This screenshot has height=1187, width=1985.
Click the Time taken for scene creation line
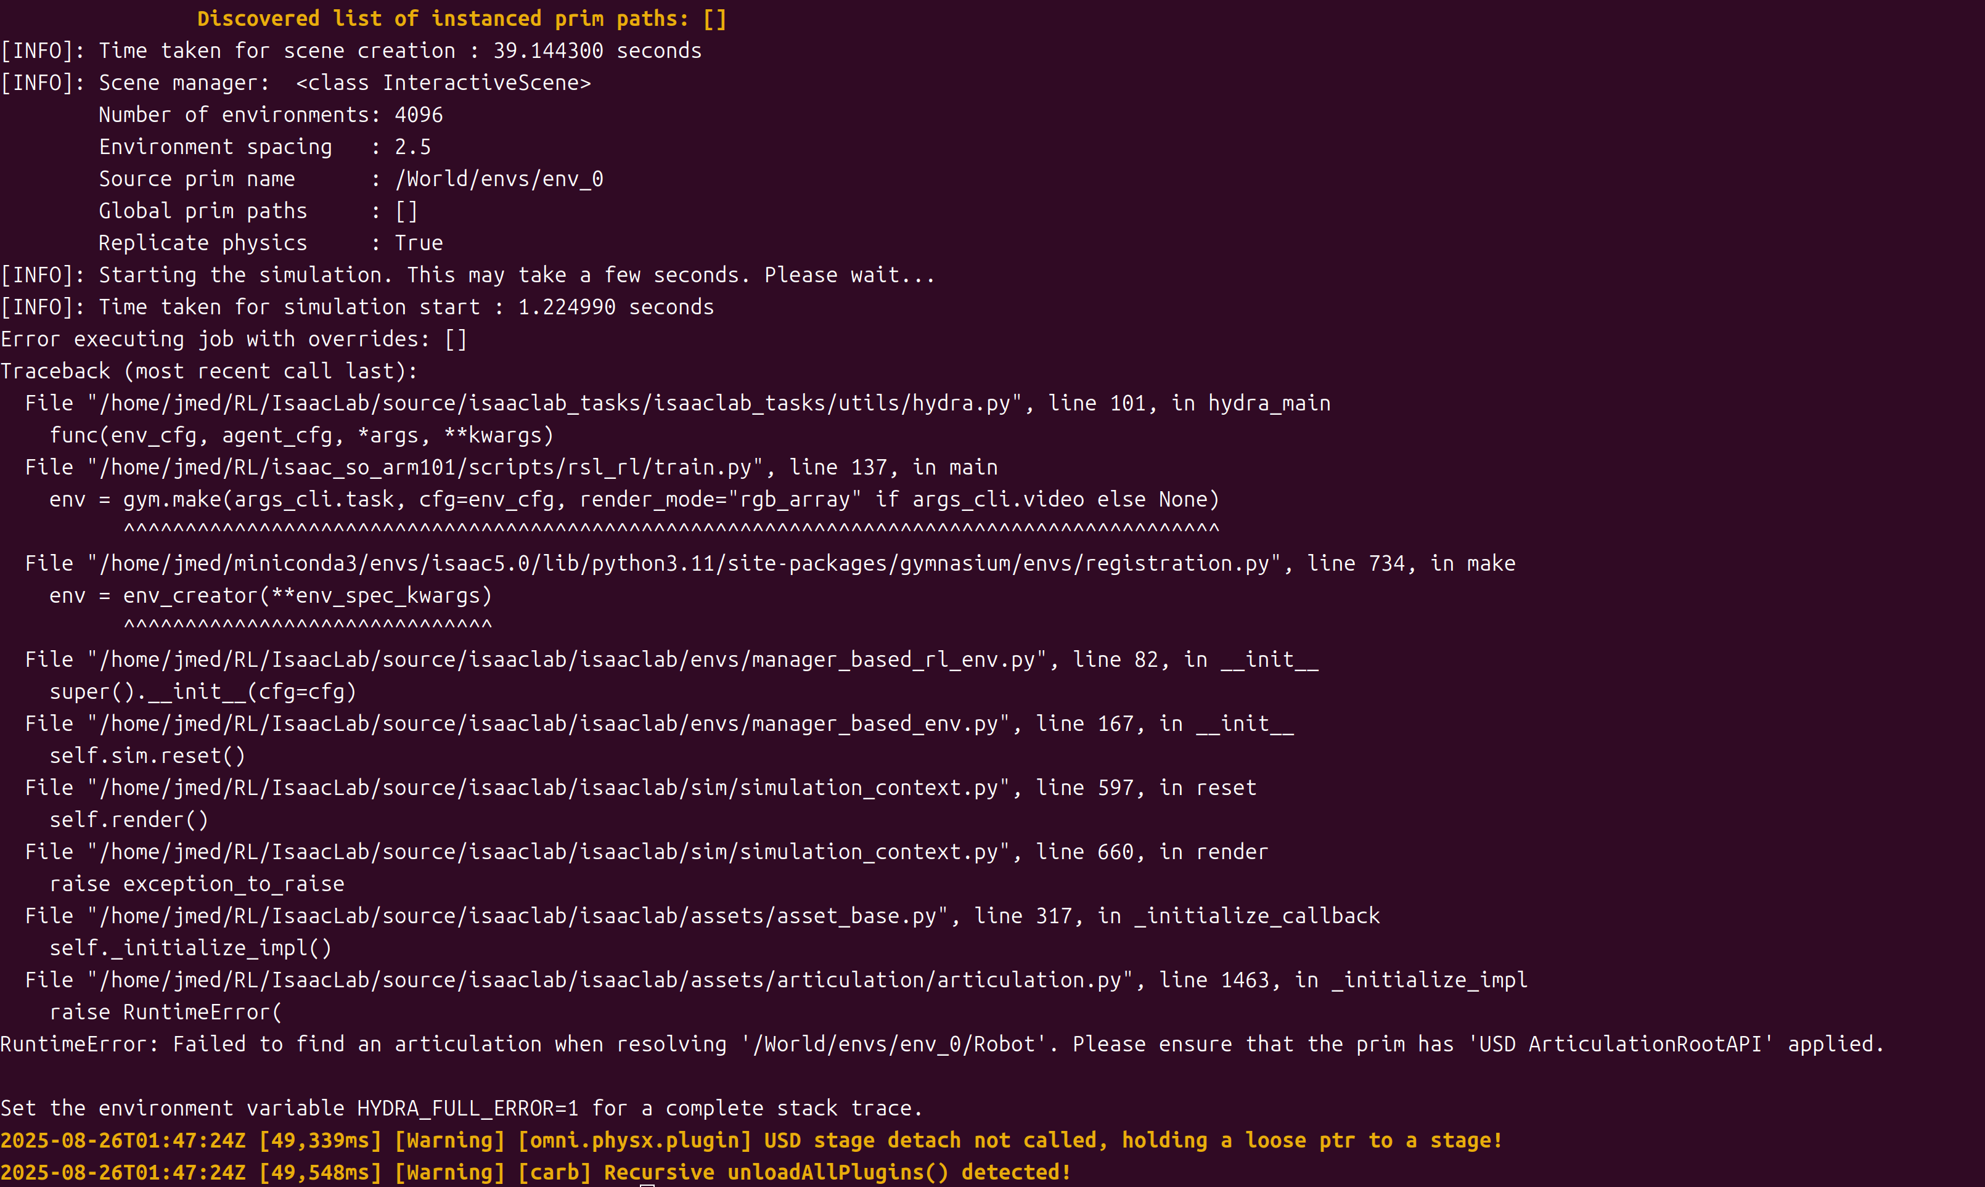coord(351,51)
